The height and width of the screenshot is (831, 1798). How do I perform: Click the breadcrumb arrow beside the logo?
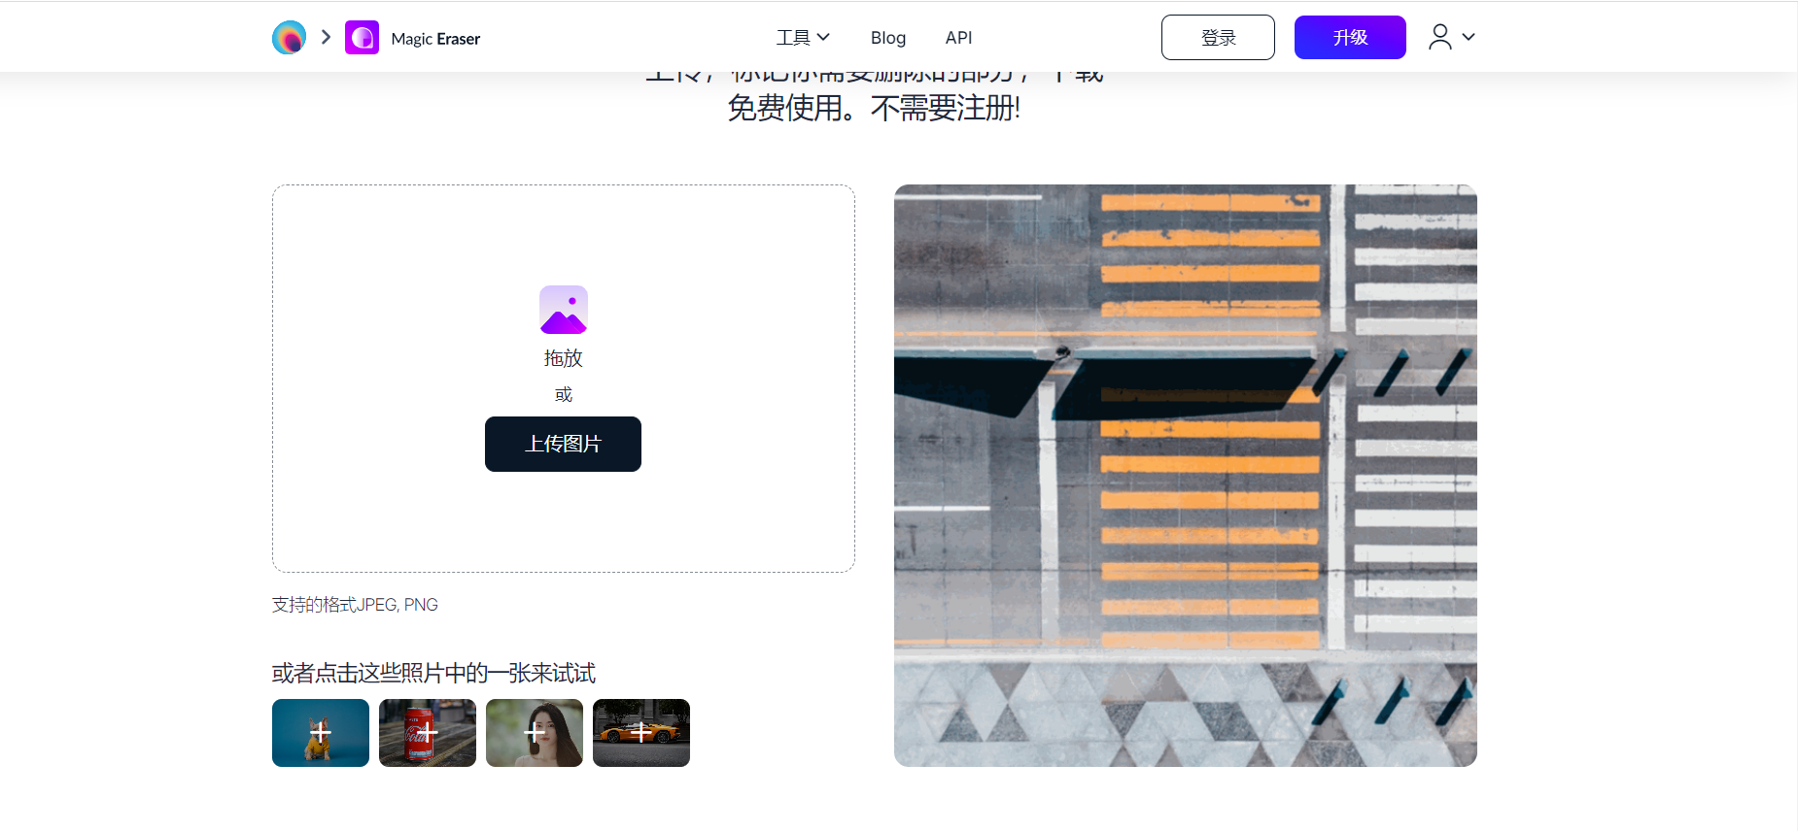click(327, 37)
